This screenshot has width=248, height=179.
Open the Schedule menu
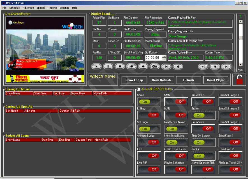(x=15, y=8)
